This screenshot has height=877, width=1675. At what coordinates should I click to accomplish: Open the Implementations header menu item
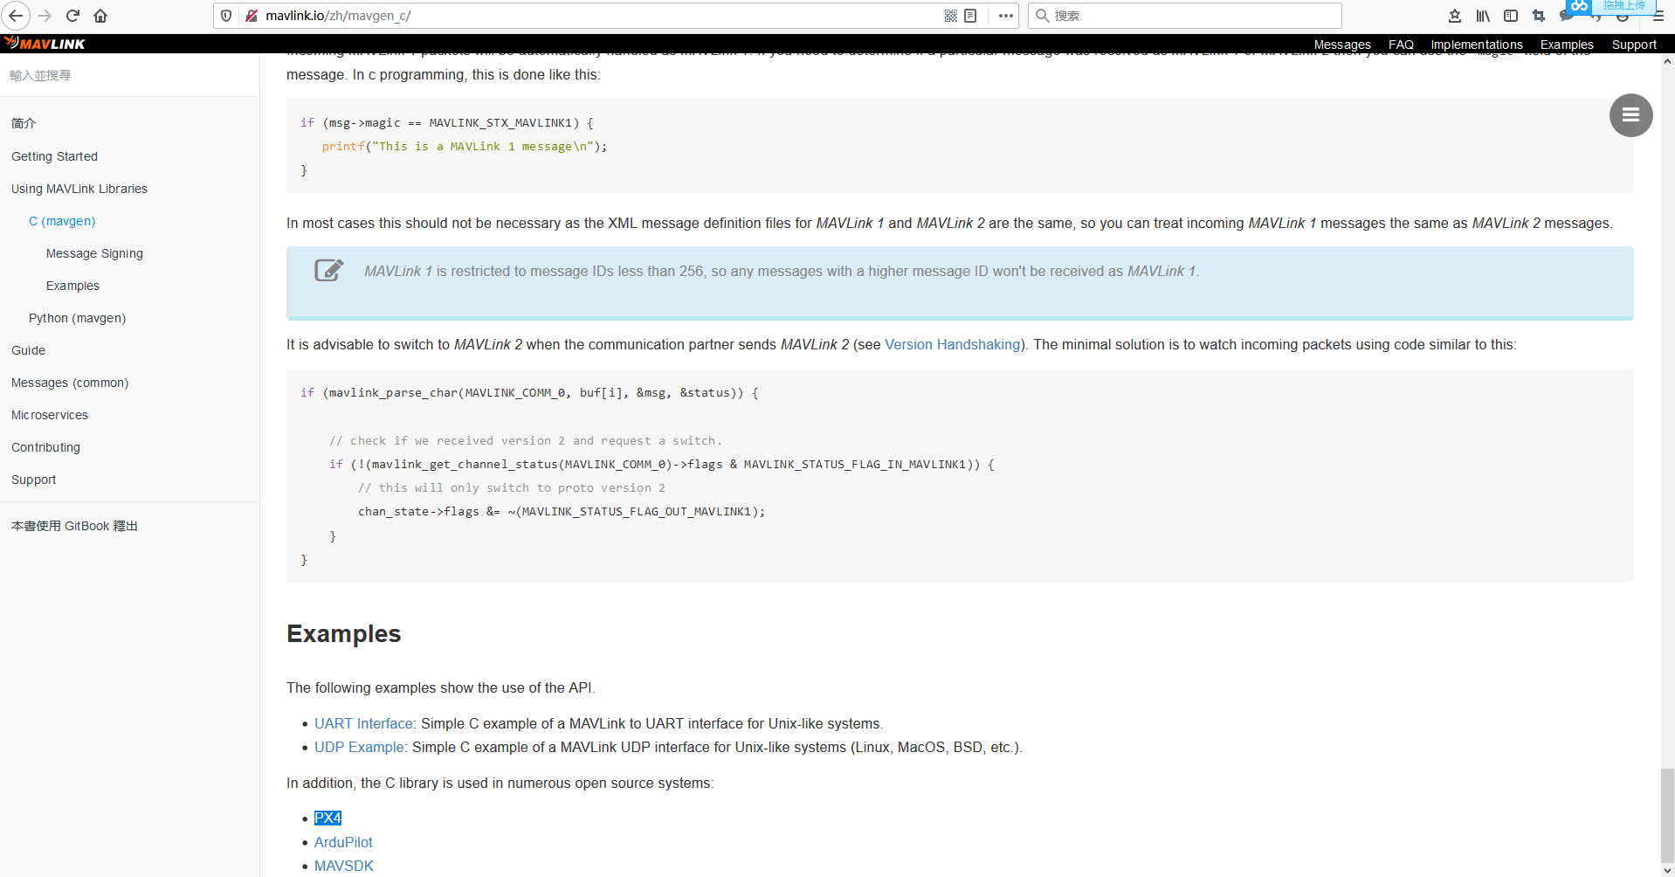[x=1476, y=44]
